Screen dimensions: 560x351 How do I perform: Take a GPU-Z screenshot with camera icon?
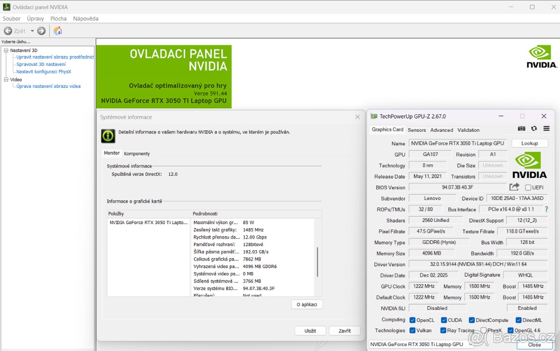pyautogui.click(x=521, y=129)
